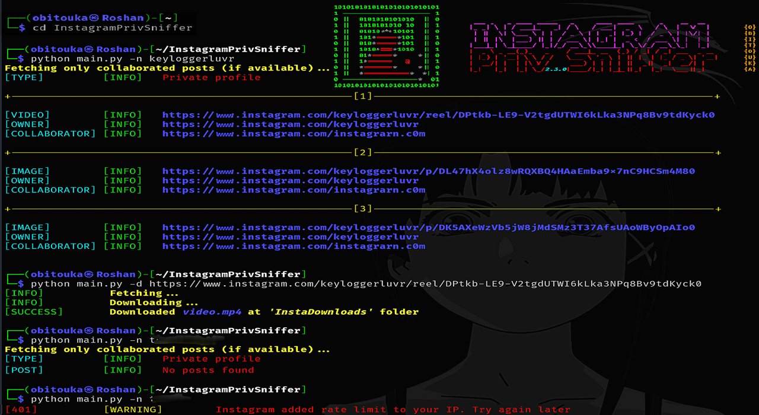
Task: Click the 'Downloading ...' status line
Action: point(154,302)
